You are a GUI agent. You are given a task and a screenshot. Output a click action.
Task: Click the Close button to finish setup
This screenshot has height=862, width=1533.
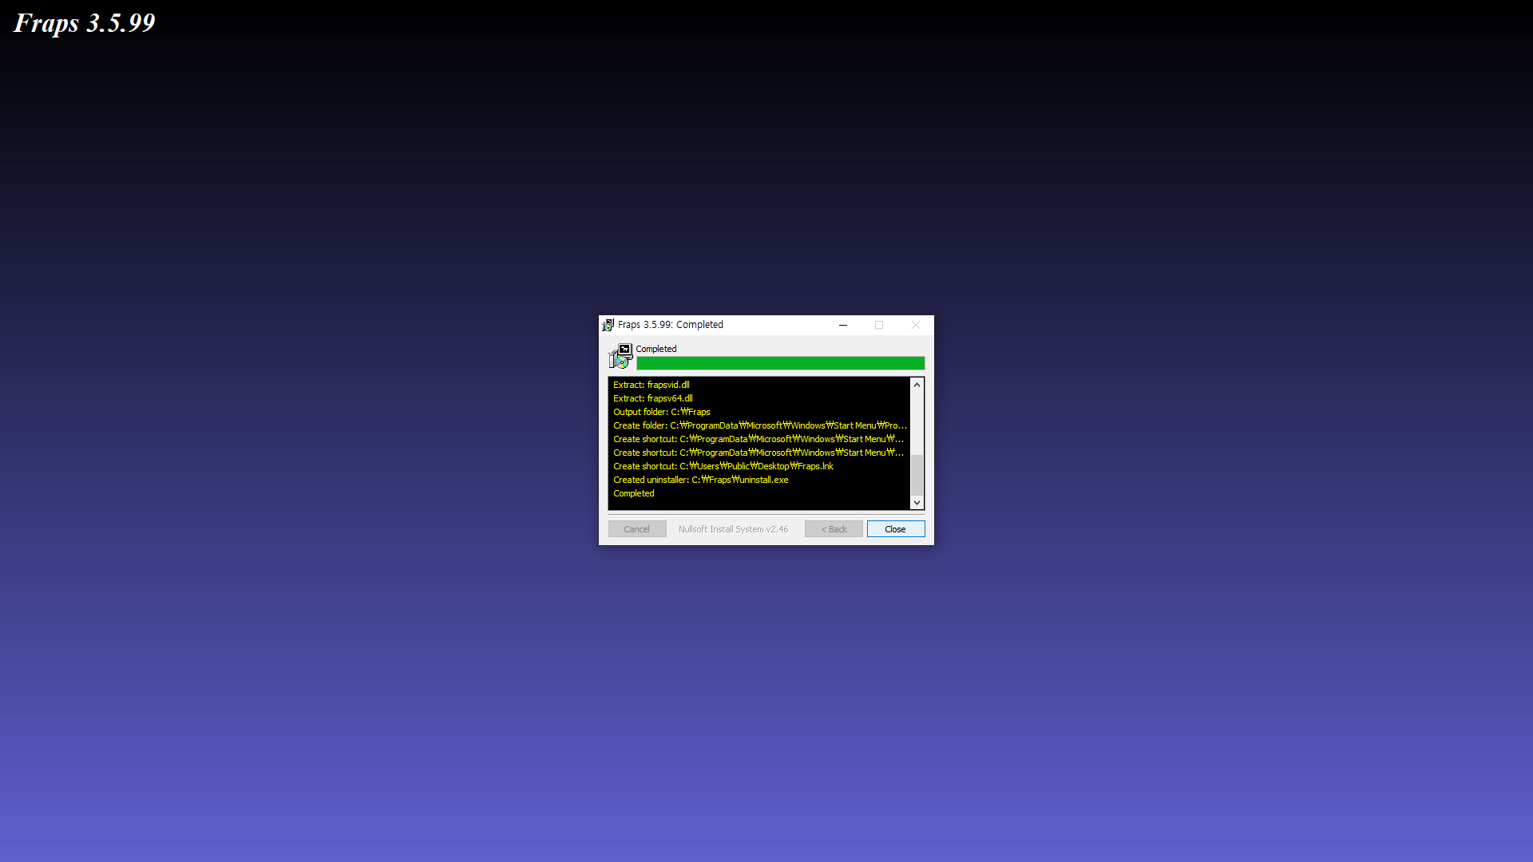895,529
